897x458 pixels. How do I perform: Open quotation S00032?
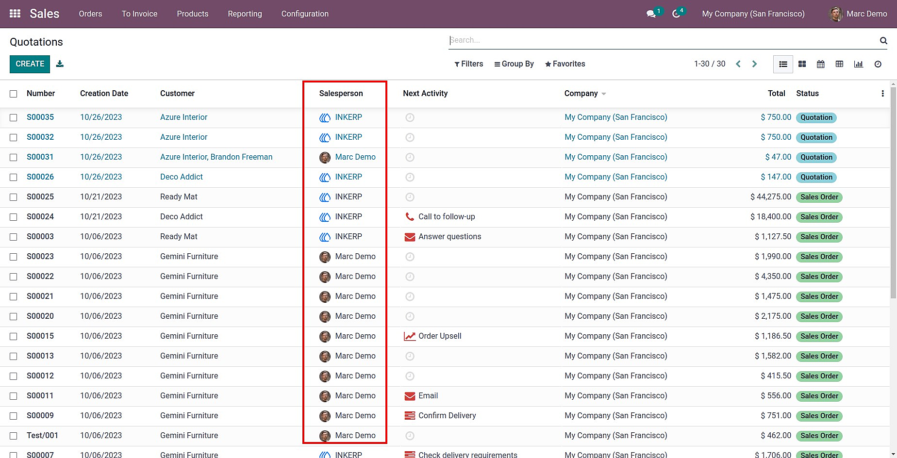pos(40,137)
